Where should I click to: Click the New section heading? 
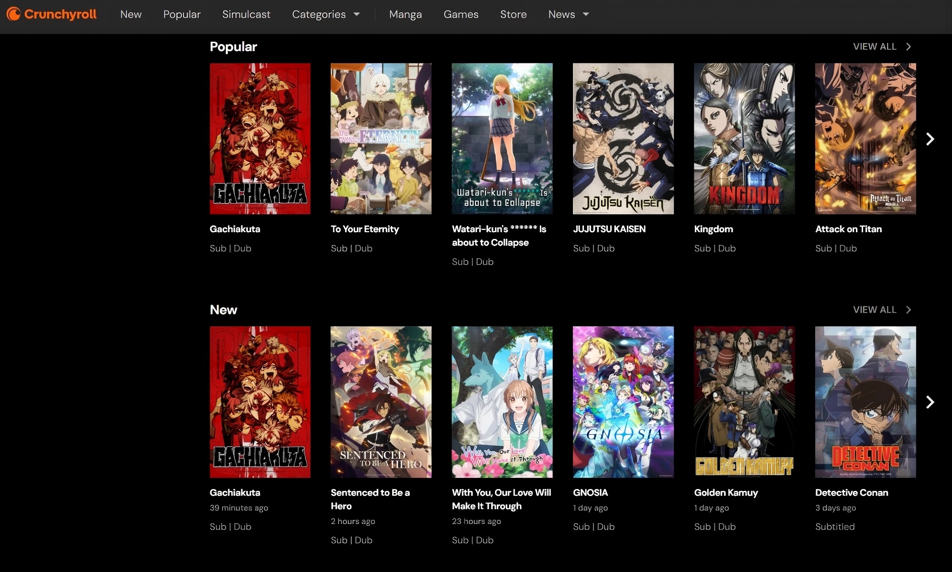(x=223, y=310)
